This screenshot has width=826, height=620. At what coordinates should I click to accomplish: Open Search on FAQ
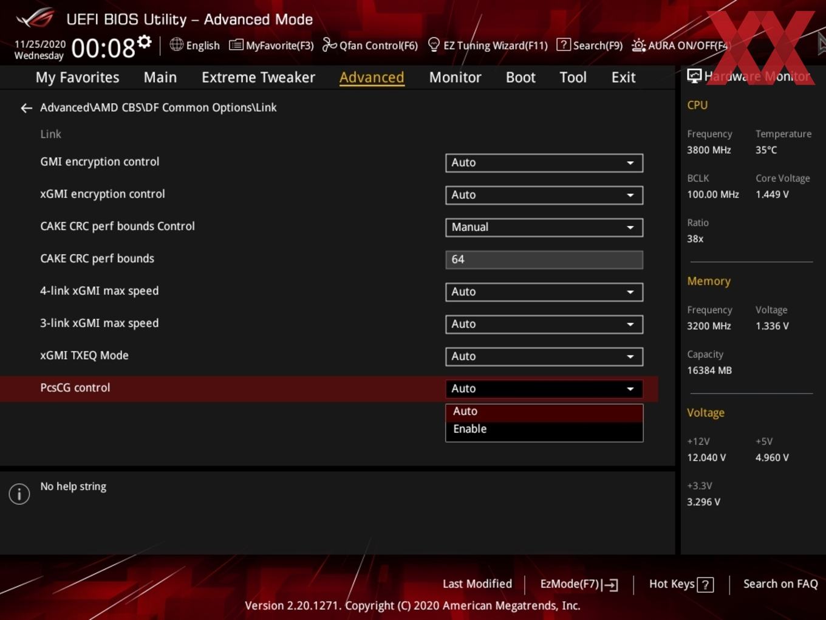[x=780, y=584]
